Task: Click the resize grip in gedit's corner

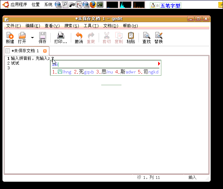Action: [x=208, y=178]
